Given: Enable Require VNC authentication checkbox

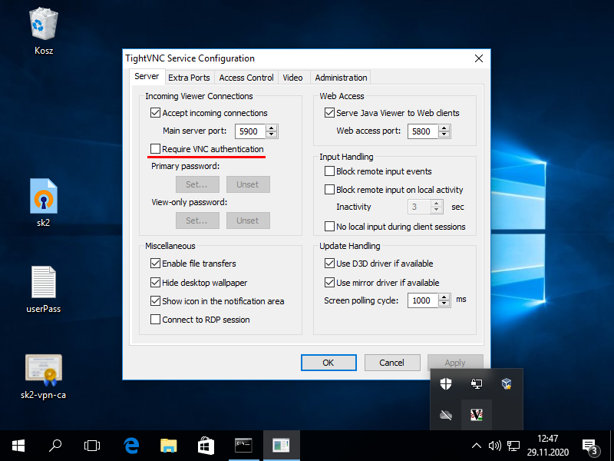Looking at the screenshot, I should coord(156,149).
